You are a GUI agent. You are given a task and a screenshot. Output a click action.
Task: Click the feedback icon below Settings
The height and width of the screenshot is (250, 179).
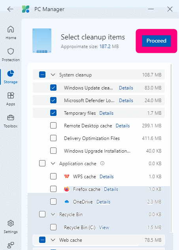tap(11, 245)
